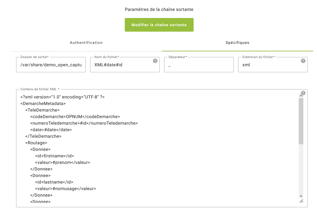
Task: Click the XML version declaration line
Action: click(x=63, y=97)
